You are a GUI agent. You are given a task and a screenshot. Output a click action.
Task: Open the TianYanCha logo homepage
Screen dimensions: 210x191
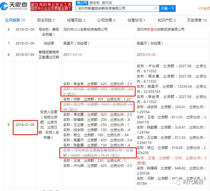[x=14, y=6]
